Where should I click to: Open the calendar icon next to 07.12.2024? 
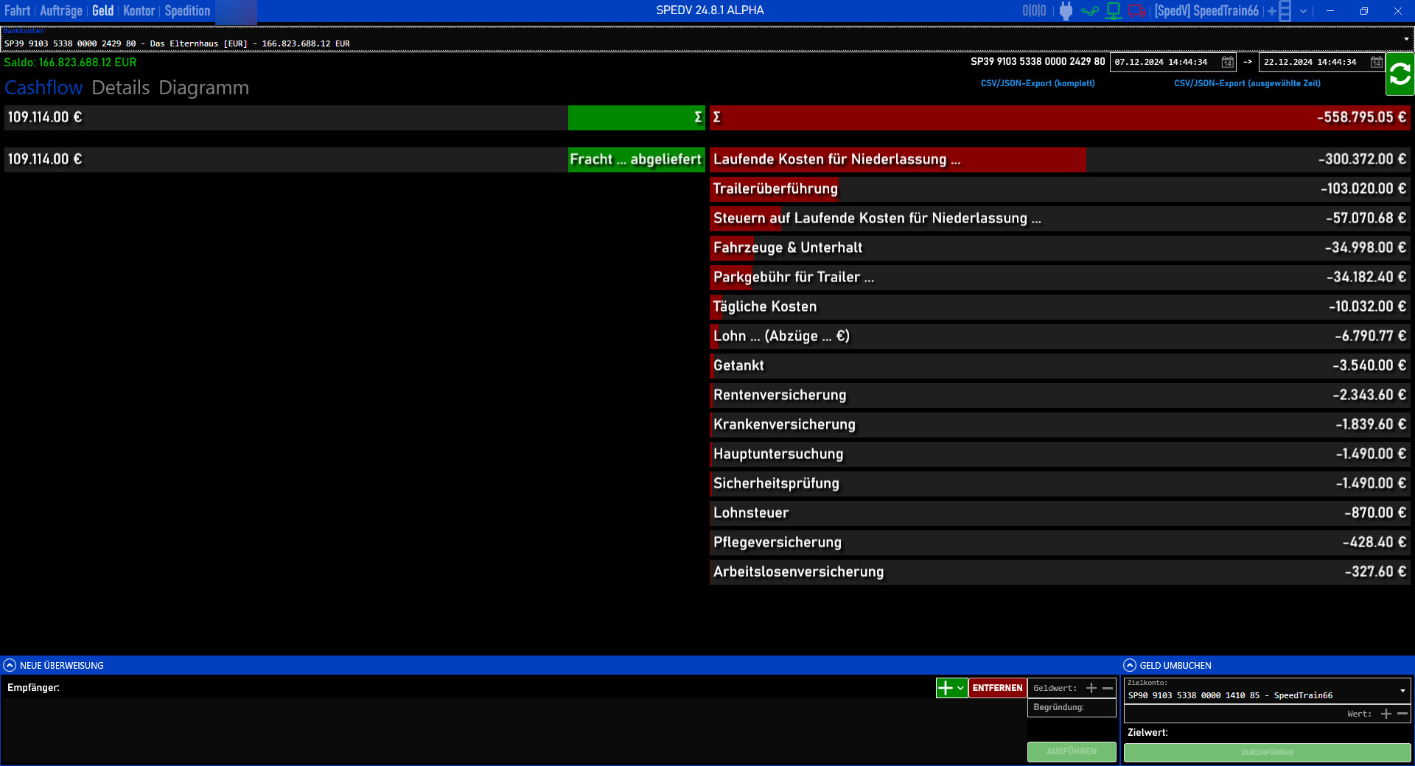(1227, 63)
